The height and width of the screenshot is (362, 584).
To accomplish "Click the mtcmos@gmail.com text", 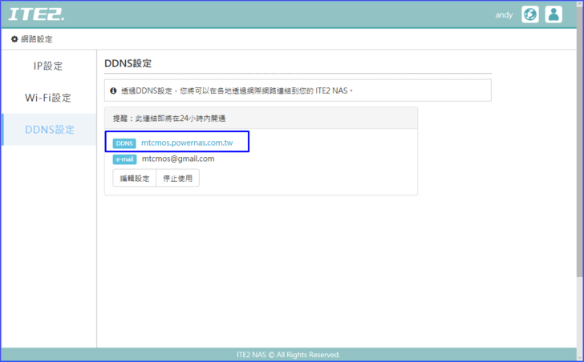I will click(x=178, y=159).
